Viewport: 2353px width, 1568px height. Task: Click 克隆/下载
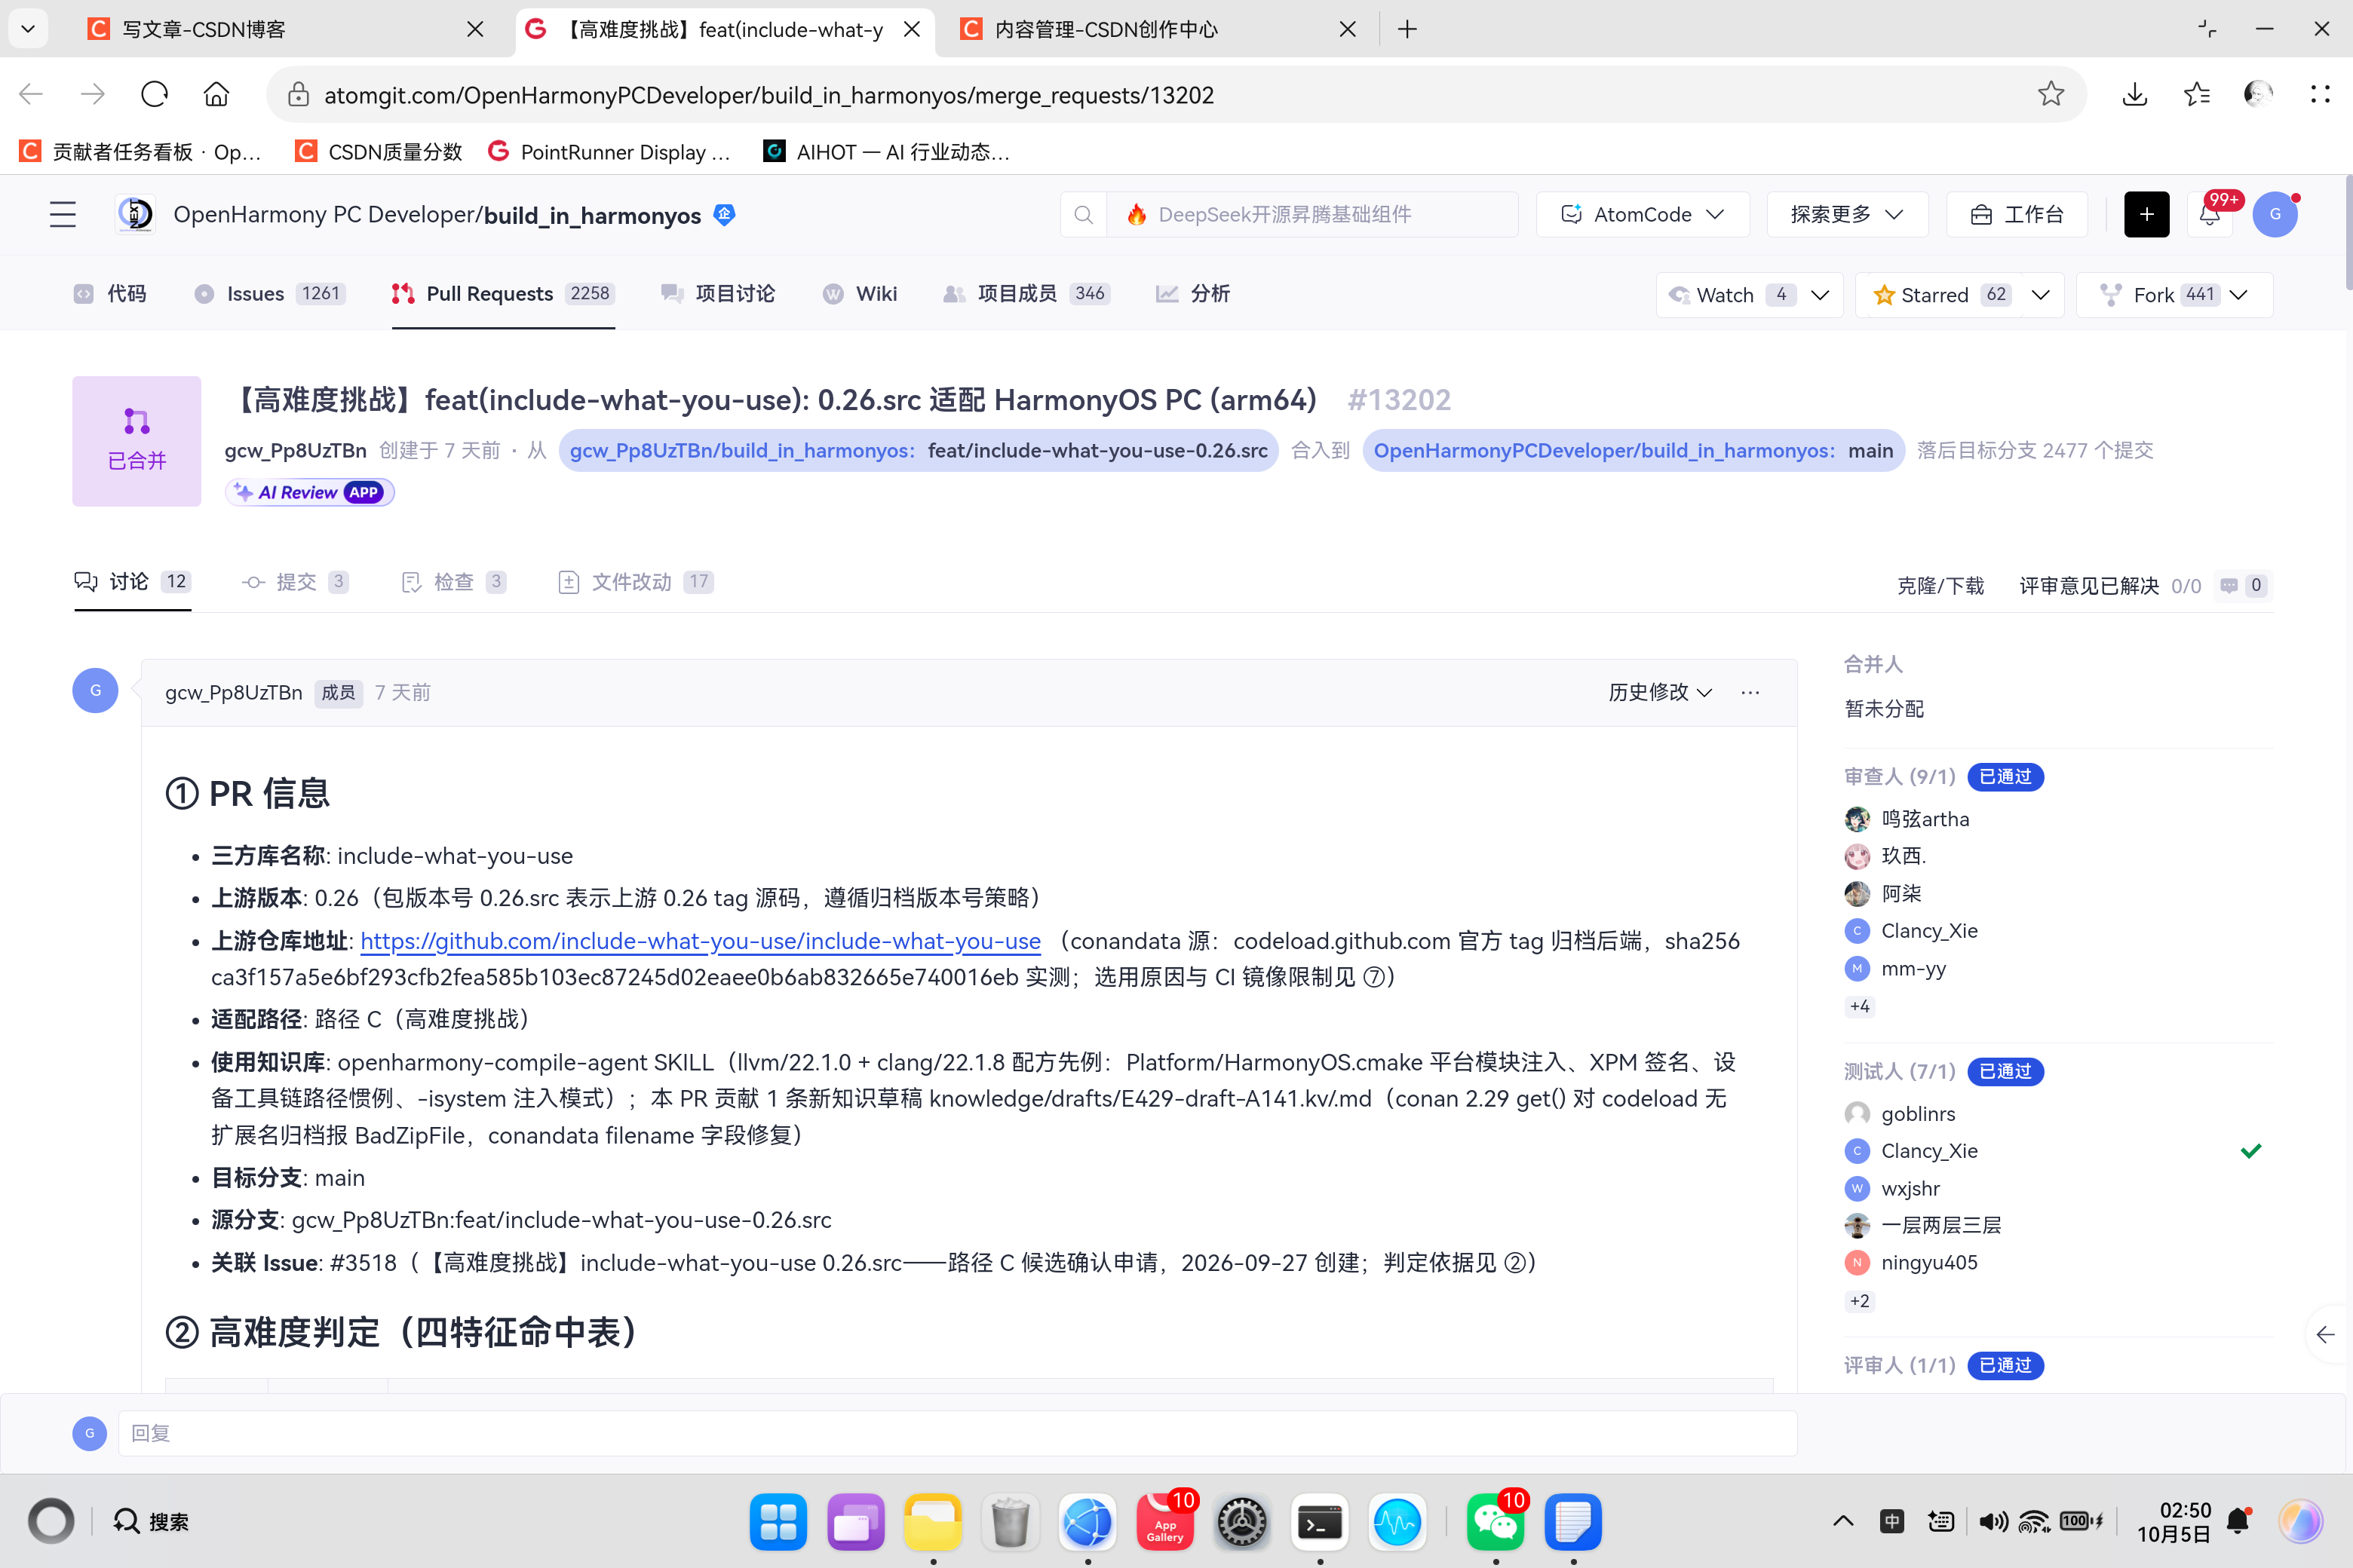pos(1940,586)
